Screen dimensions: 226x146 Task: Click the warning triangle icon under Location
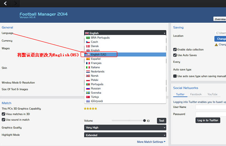click(216, 45)
